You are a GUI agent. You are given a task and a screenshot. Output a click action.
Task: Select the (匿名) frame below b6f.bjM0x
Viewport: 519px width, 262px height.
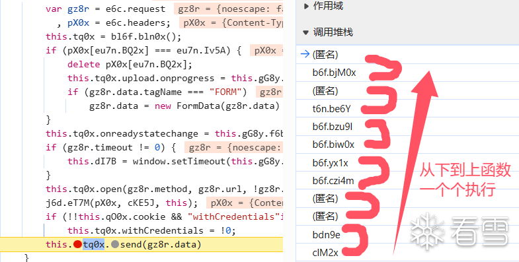pos(407,90)
